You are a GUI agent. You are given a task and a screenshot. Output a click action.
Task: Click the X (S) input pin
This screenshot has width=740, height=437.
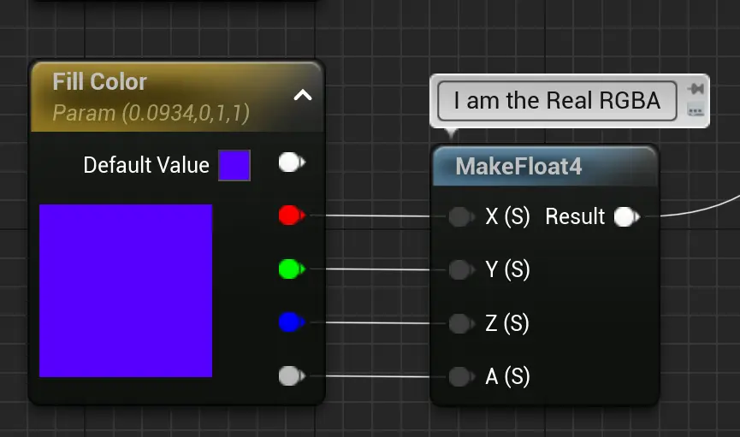tap(461, 217)
